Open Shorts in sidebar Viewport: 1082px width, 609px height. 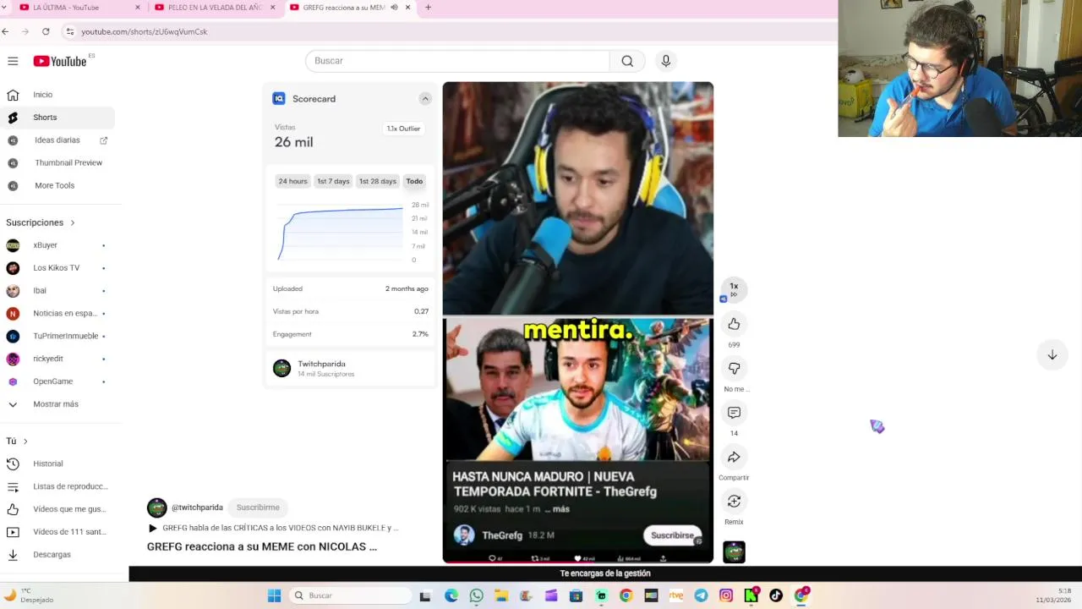pos(59,118)
